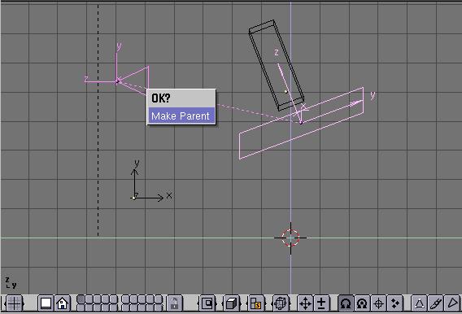Click the view zoom plus-minus icon
The image size is (462, 314).
[321, 303]
